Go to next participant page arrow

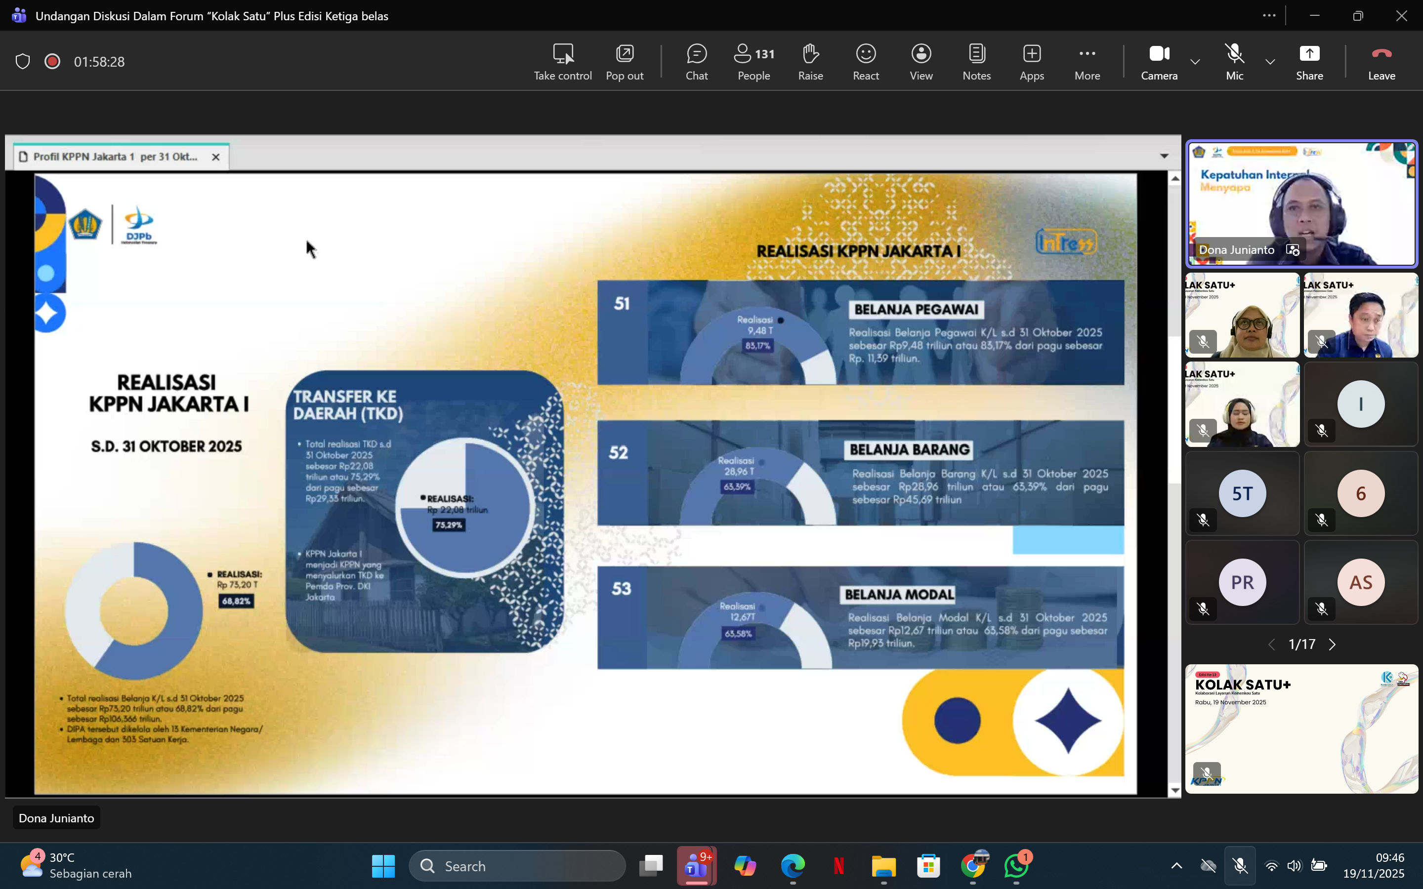point(1333,645)
